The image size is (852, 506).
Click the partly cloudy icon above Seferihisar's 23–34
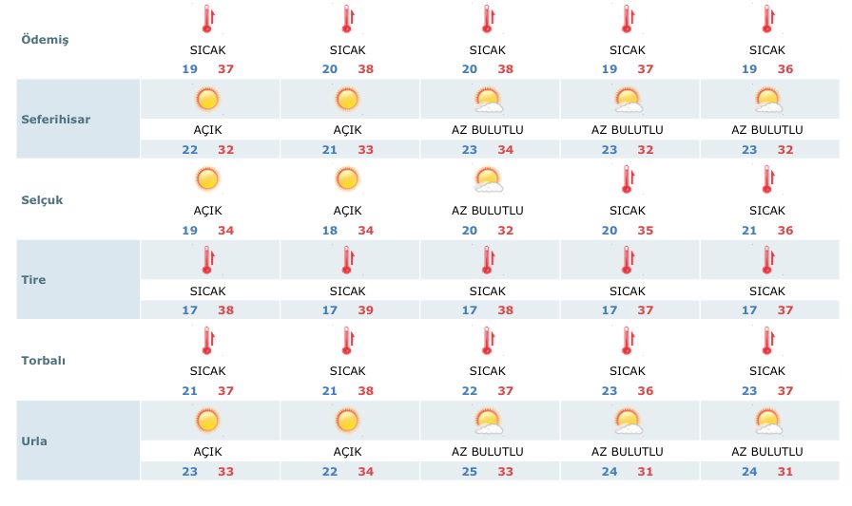tap(488, 99)
